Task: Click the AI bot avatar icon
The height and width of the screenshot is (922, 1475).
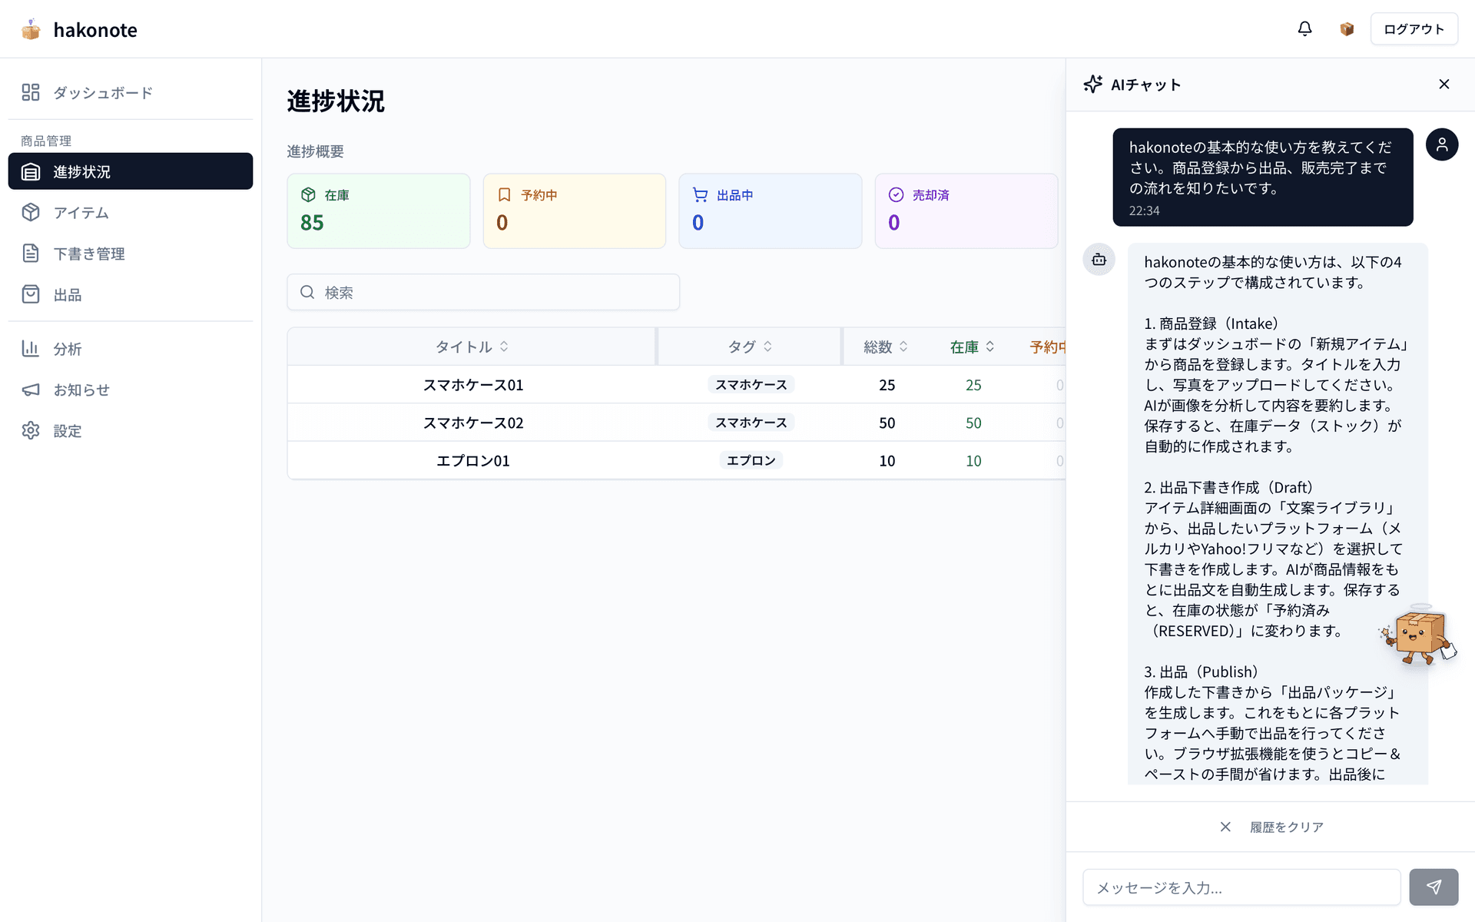Action: [1099, 259]
